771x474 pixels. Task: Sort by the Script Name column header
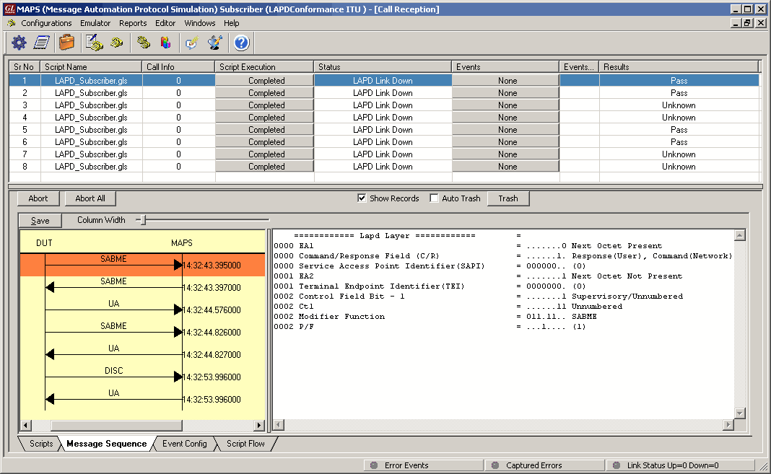(x=91, y=67)
